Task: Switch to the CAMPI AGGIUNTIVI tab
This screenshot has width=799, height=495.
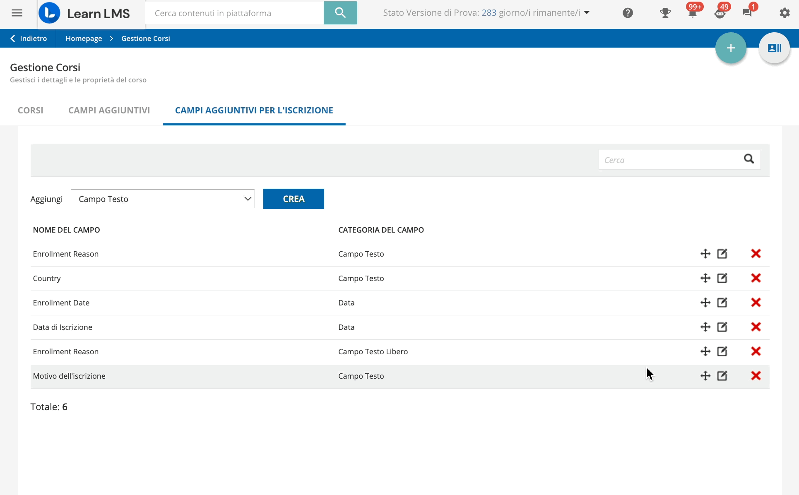Action: 109,111
